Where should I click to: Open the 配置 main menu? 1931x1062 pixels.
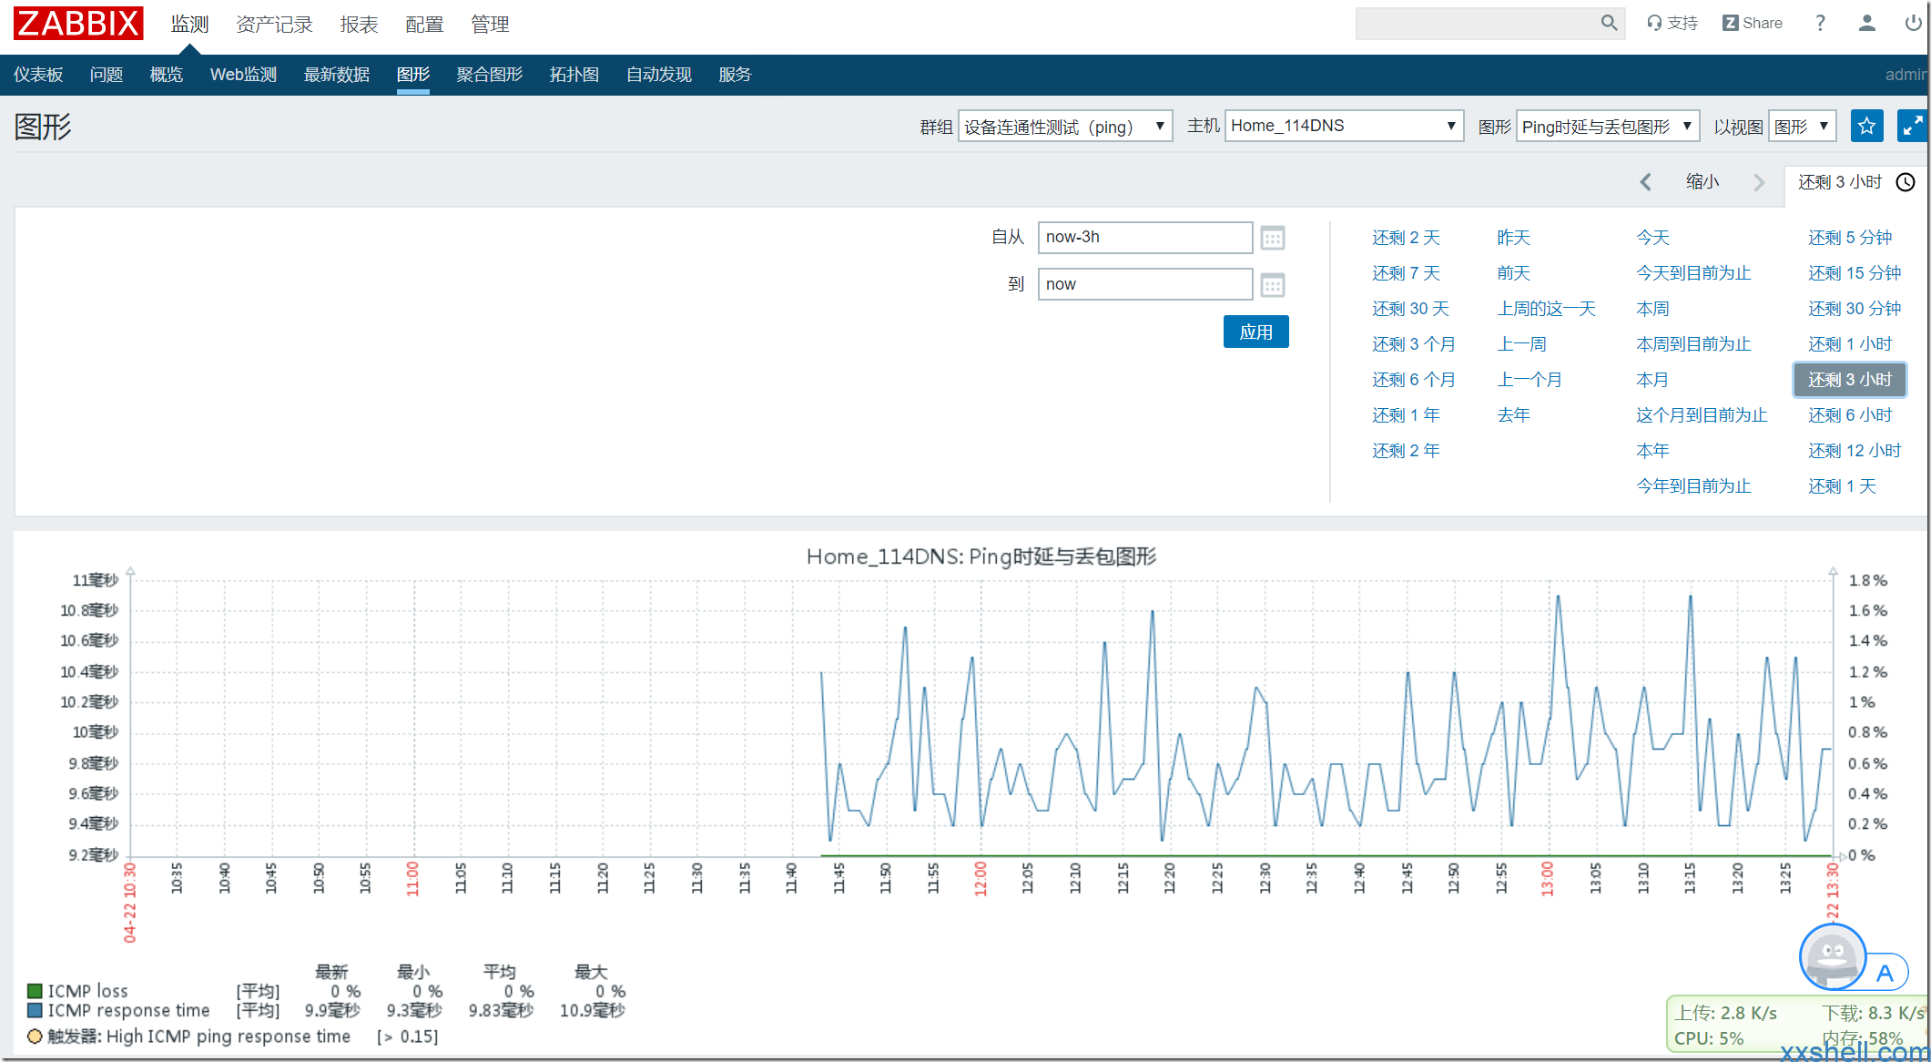[x=424, y=25]
